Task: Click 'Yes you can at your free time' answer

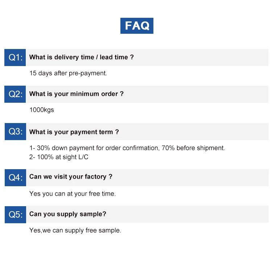Action: coord(73,193)
